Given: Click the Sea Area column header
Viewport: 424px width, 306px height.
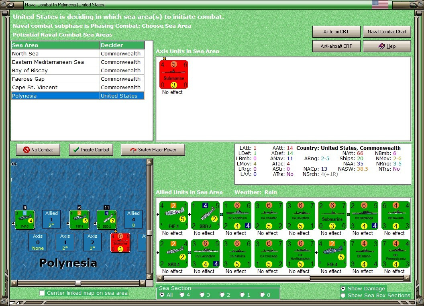Looking at the screenshot, I should pos(55,45).
